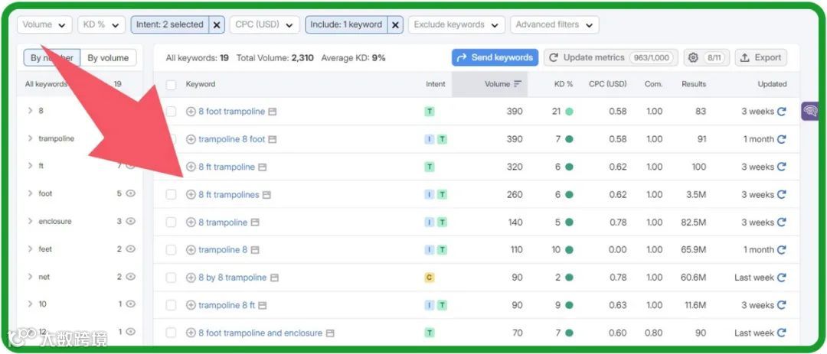The image size is (827, 354).
Task: Refresh metrics for 'trampoline 8 ft' row
Action: point(782,305)
